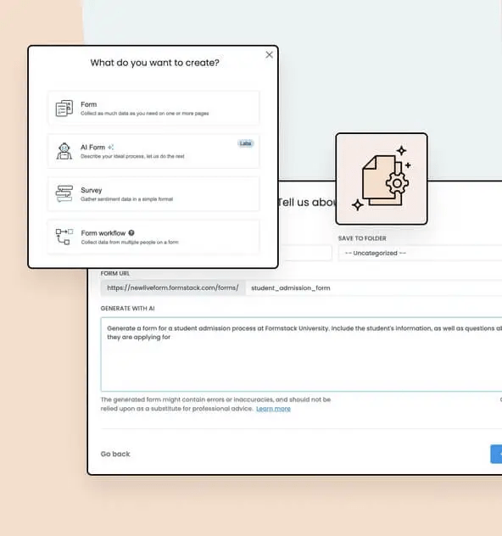Click the Survey stacked bars icon
The height and width of the screenshot is (536, 502).
(64, 194)
